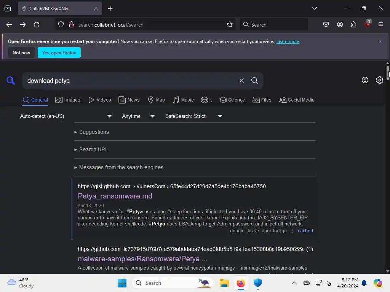Screen dimensions: 390x292
Task: Switch to the News tab
Action: (x=129, y=100)
